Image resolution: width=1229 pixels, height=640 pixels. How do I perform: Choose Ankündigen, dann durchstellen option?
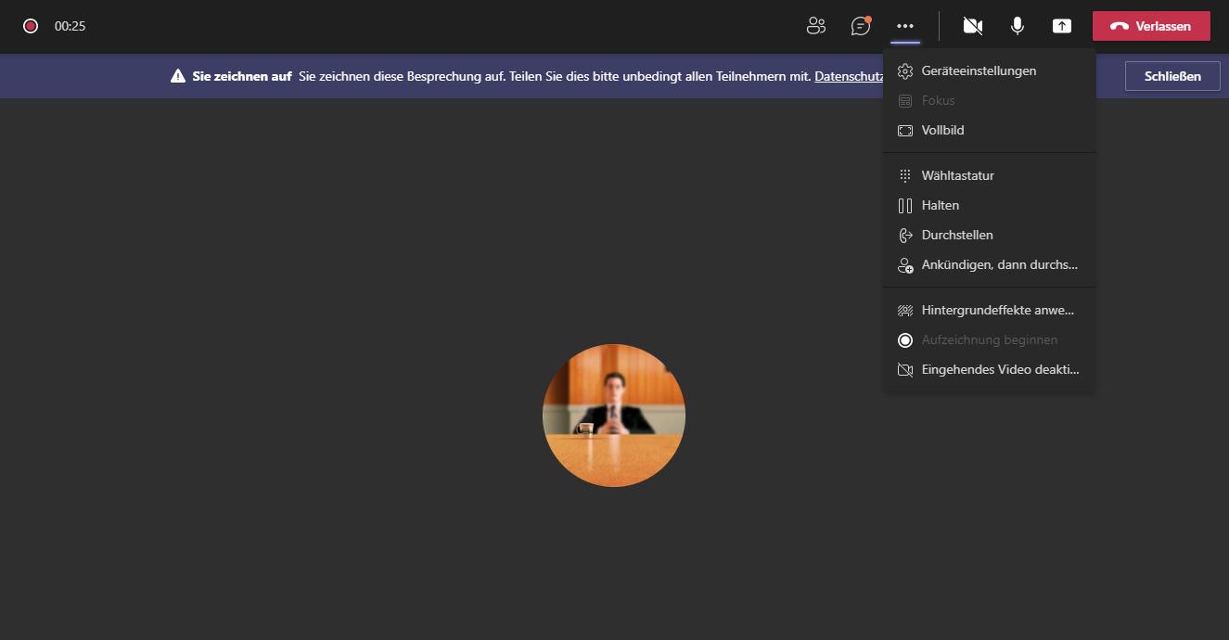(x=990, y=264)
